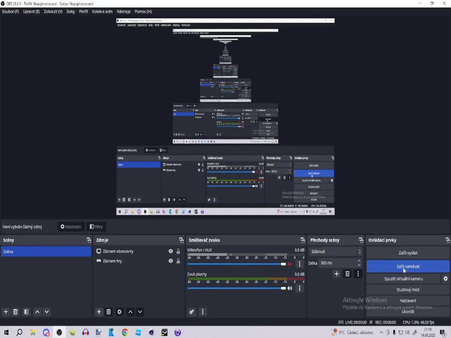Open Nastavení in Ovládací prvky
Image resolution: width=451 pixels, height=338 pixels.
408,300
